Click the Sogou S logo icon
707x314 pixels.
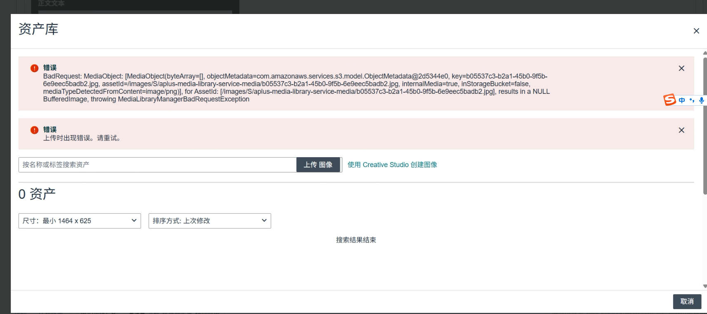(x=669, y=100)
